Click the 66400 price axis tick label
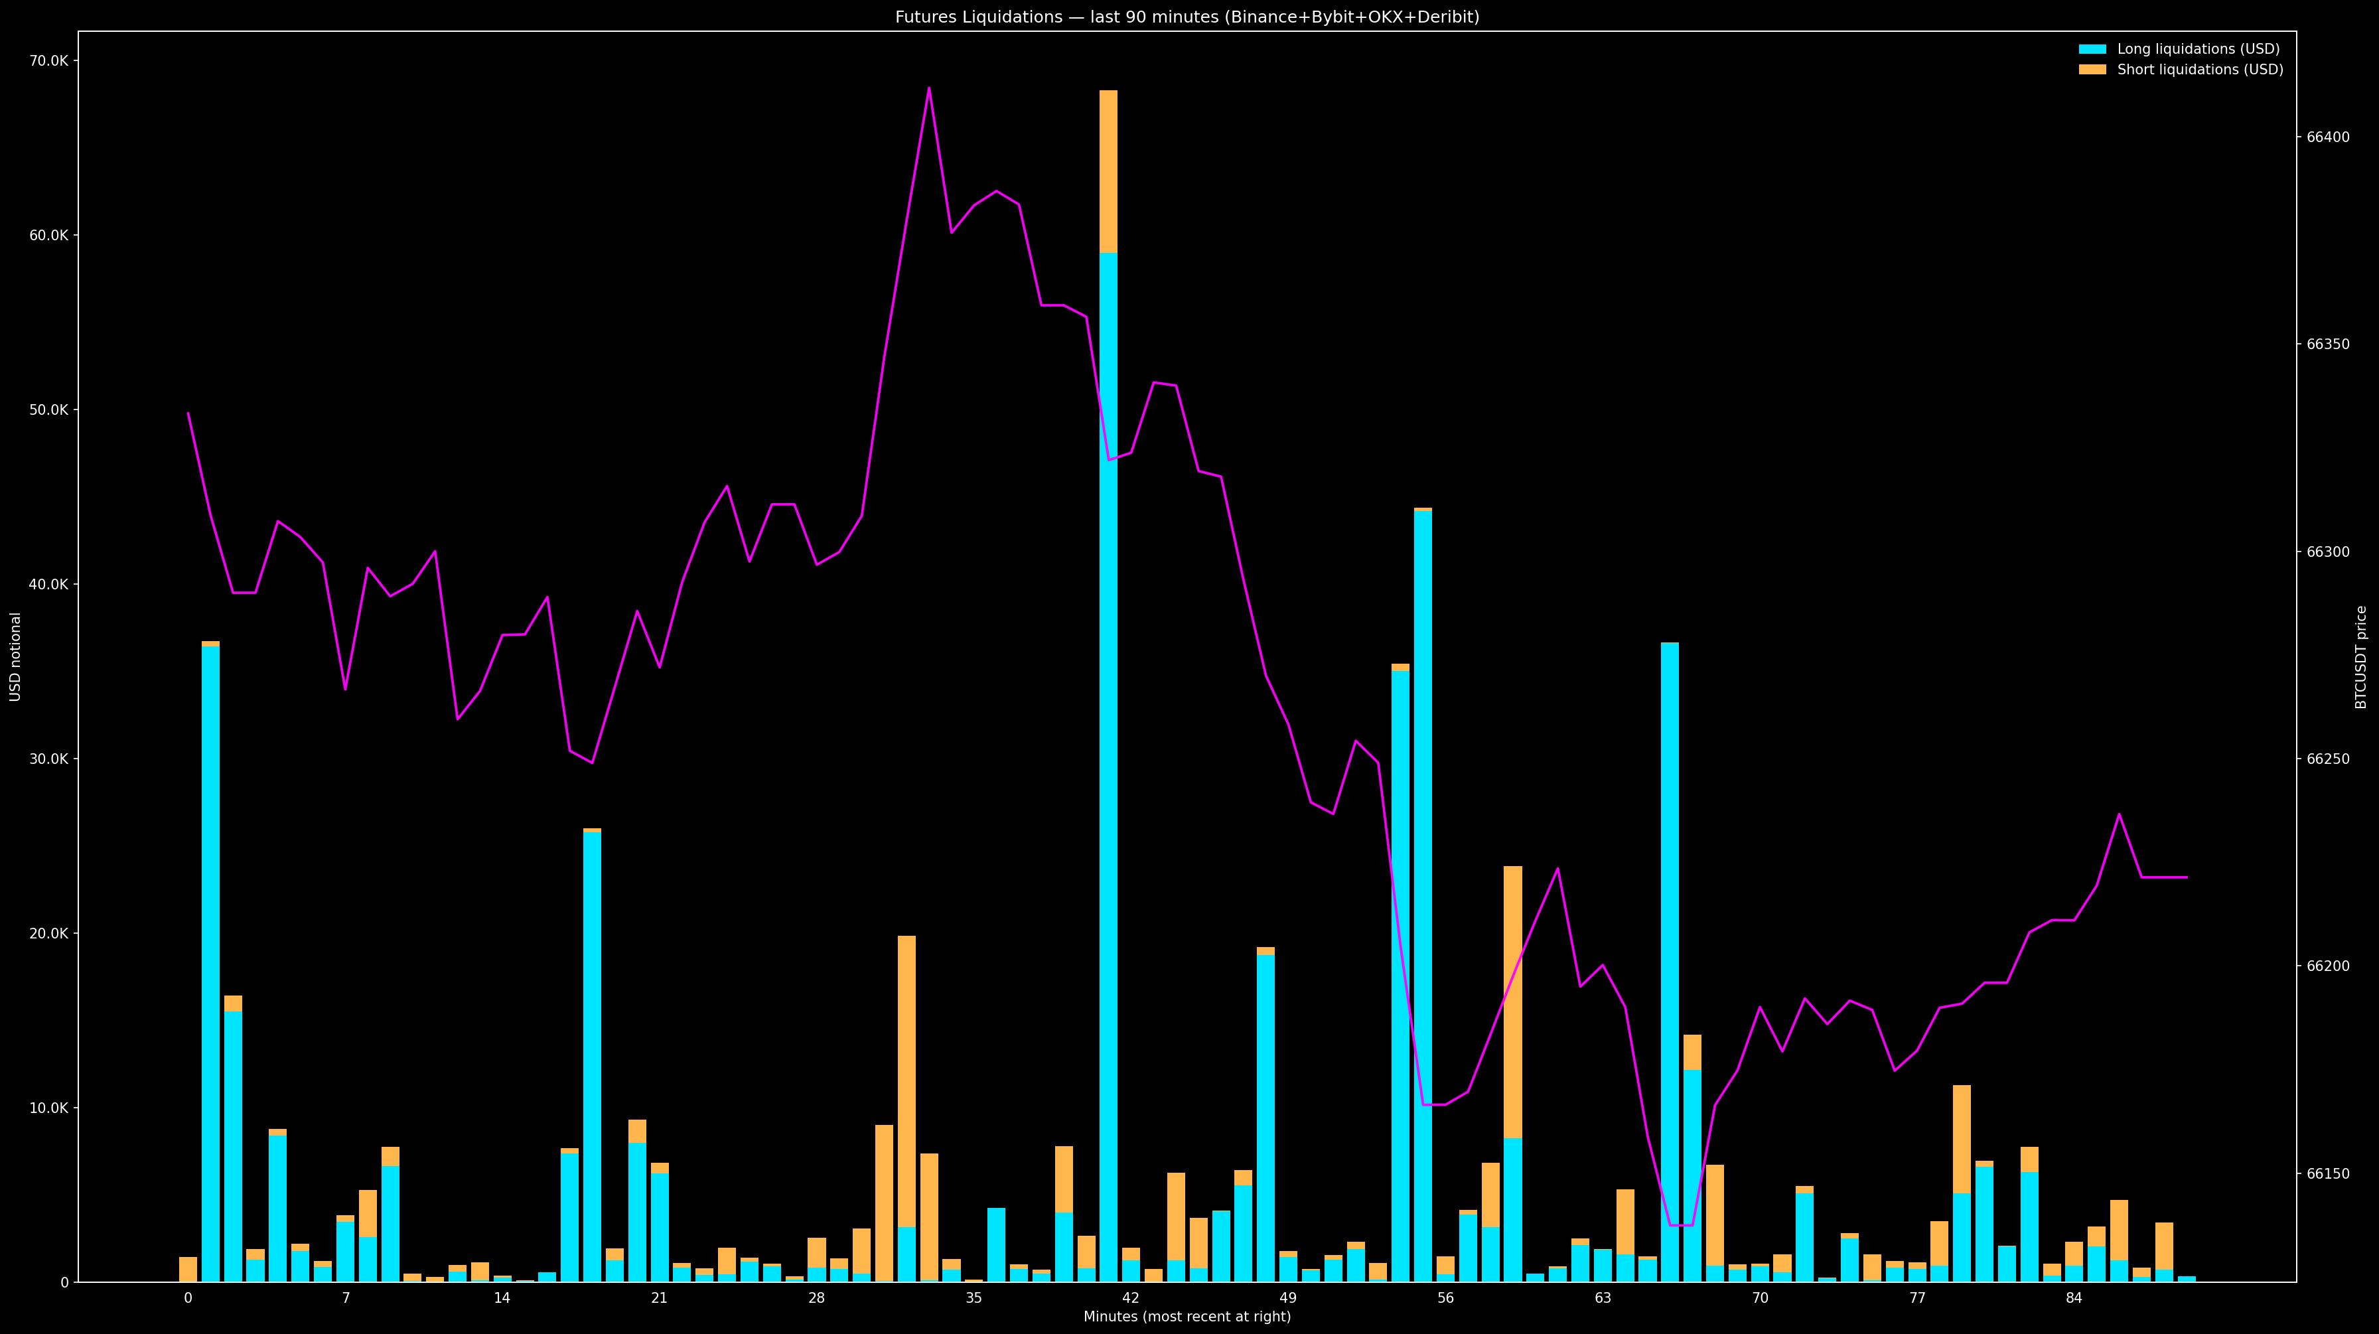Image resolution: width=2379 pixels, height=1334 pixels. [2327, 137]
